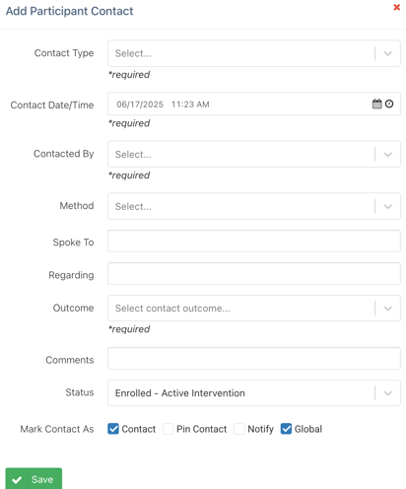The width and height of the screenshot is (406, 489).
Task: Click the green Save button
Action: click(34, 479)
